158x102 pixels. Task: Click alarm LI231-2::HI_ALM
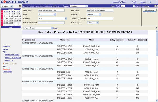(91, 50)
